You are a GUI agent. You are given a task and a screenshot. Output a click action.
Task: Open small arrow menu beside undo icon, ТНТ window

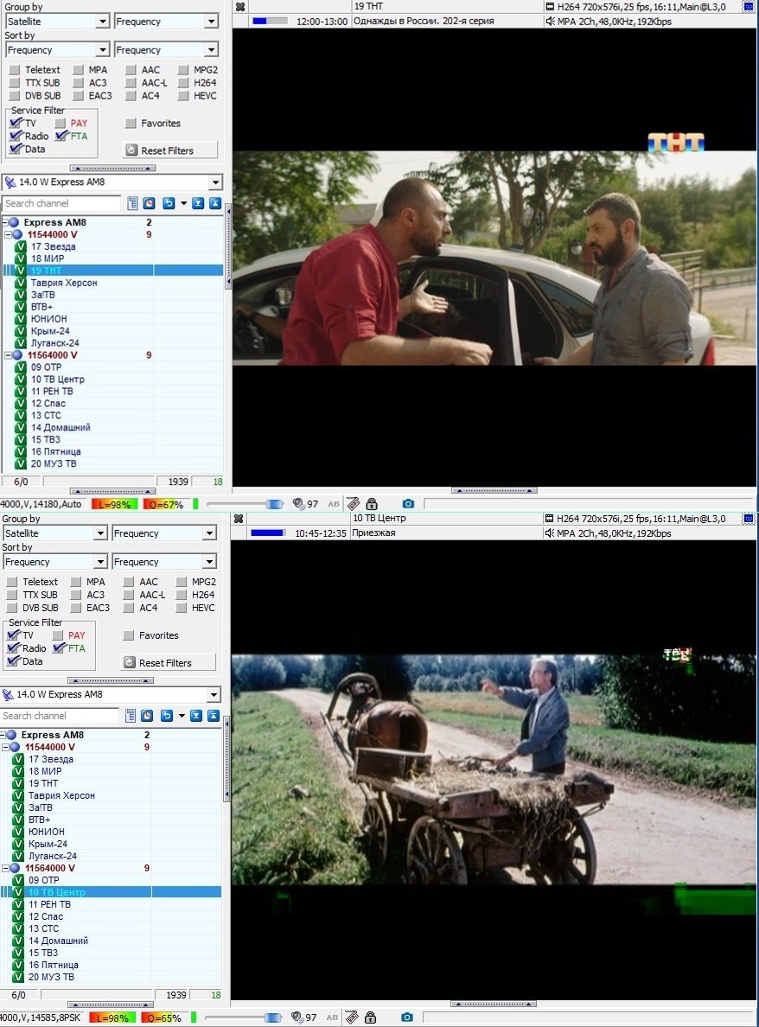coord(183,203)
